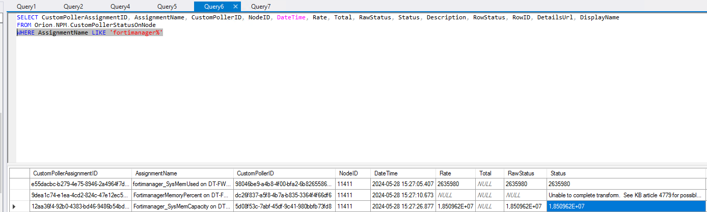Click the grid's top-left select-all corner cell
The width and height of the screenshot is (707, 212).
point(19,173)
